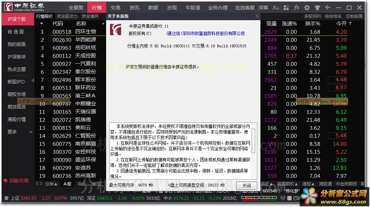The height and width of the screenshot is (207, 370).
Task: Open the fx formula manager icon
Action: (x=296, y=8)
